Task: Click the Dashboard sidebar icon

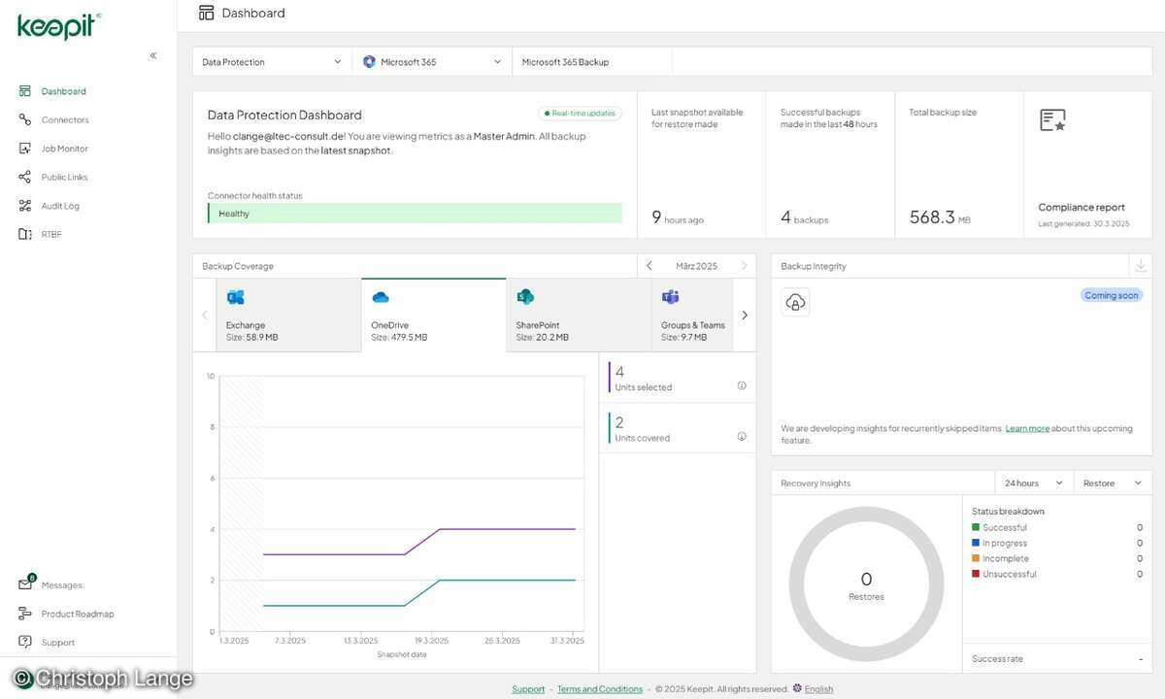Action: click(x=25, y=91)
